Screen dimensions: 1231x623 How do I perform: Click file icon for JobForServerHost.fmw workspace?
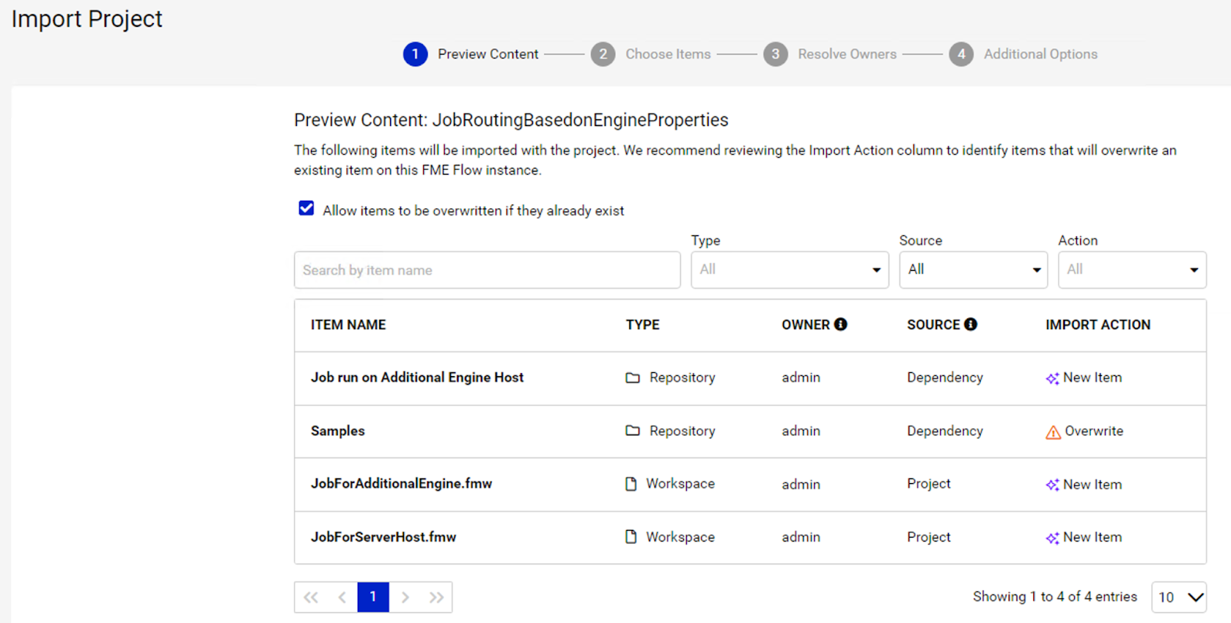pos(631,537)
